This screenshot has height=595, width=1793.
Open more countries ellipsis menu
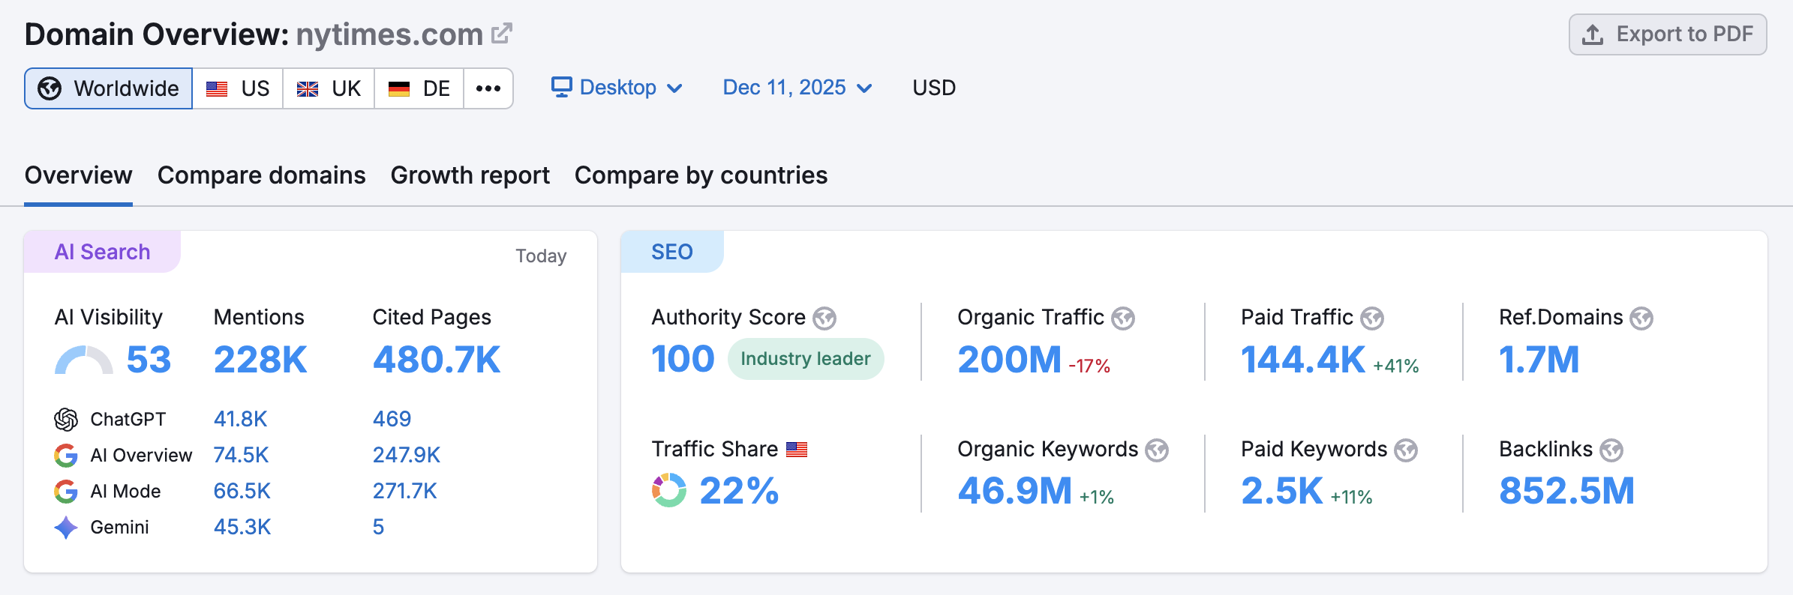[488, 88]
